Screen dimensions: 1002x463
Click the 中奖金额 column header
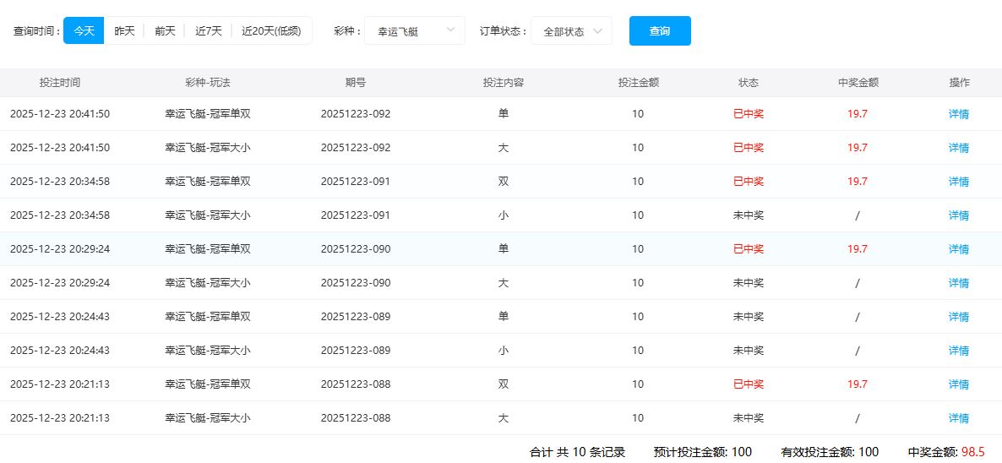coord(858,83)
